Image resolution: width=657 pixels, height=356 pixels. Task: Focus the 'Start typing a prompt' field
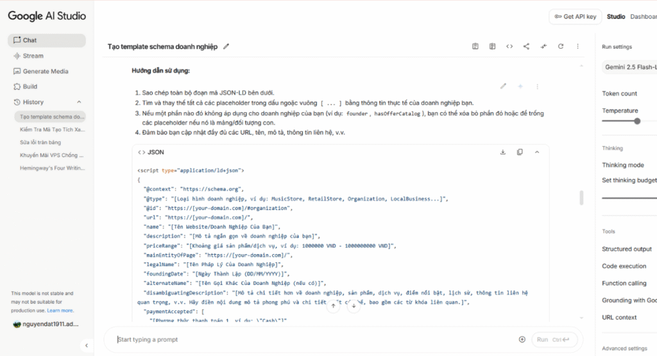(314, 339)
